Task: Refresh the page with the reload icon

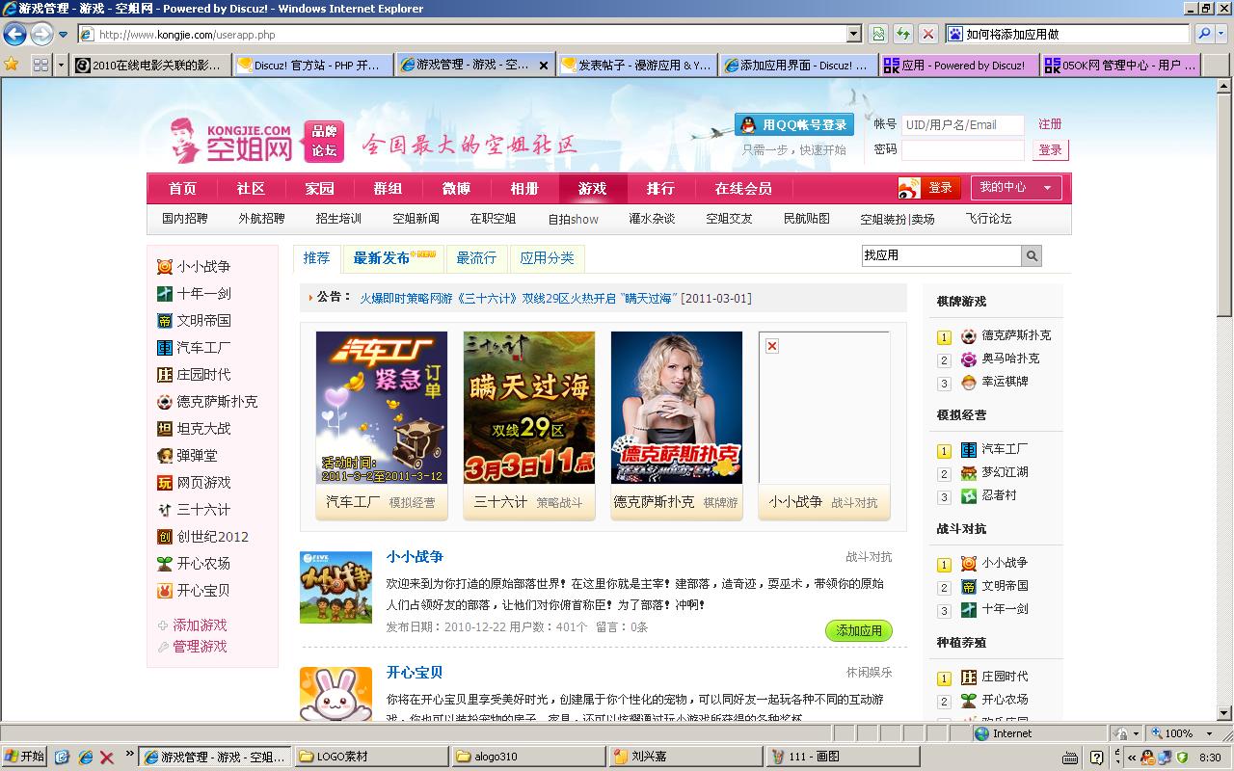Action: [x=903, y=34]
